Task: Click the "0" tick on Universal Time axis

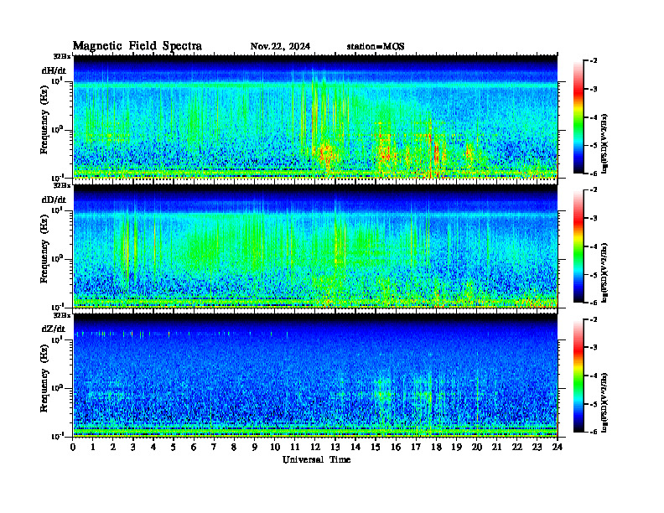Action: pos(73,447)
